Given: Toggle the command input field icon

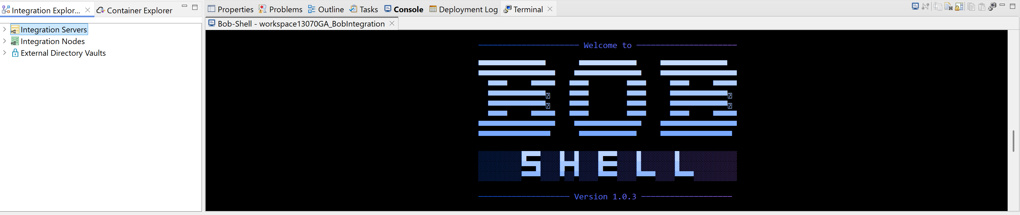Looking at the screenshot, I should click(x=938, y=6).
